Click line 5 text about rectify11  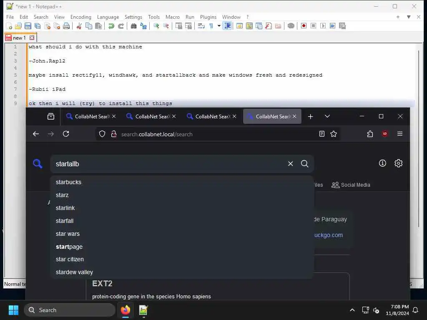click(x=175, y=75)
